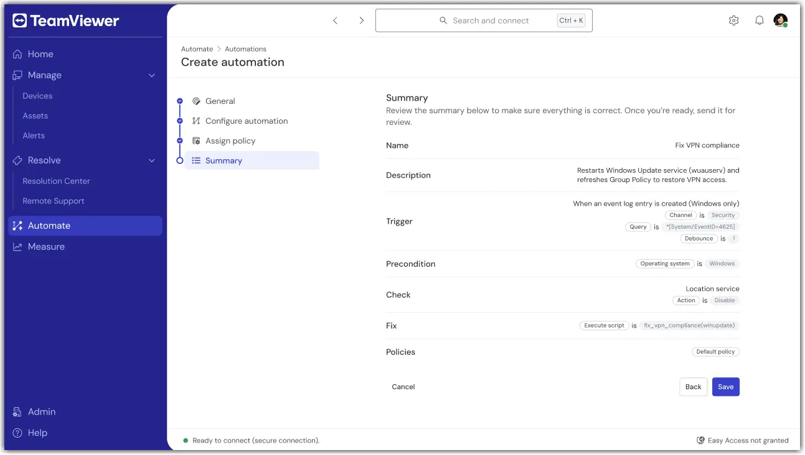
Task: Go to the Assign policy step
Action: [230, 141]
